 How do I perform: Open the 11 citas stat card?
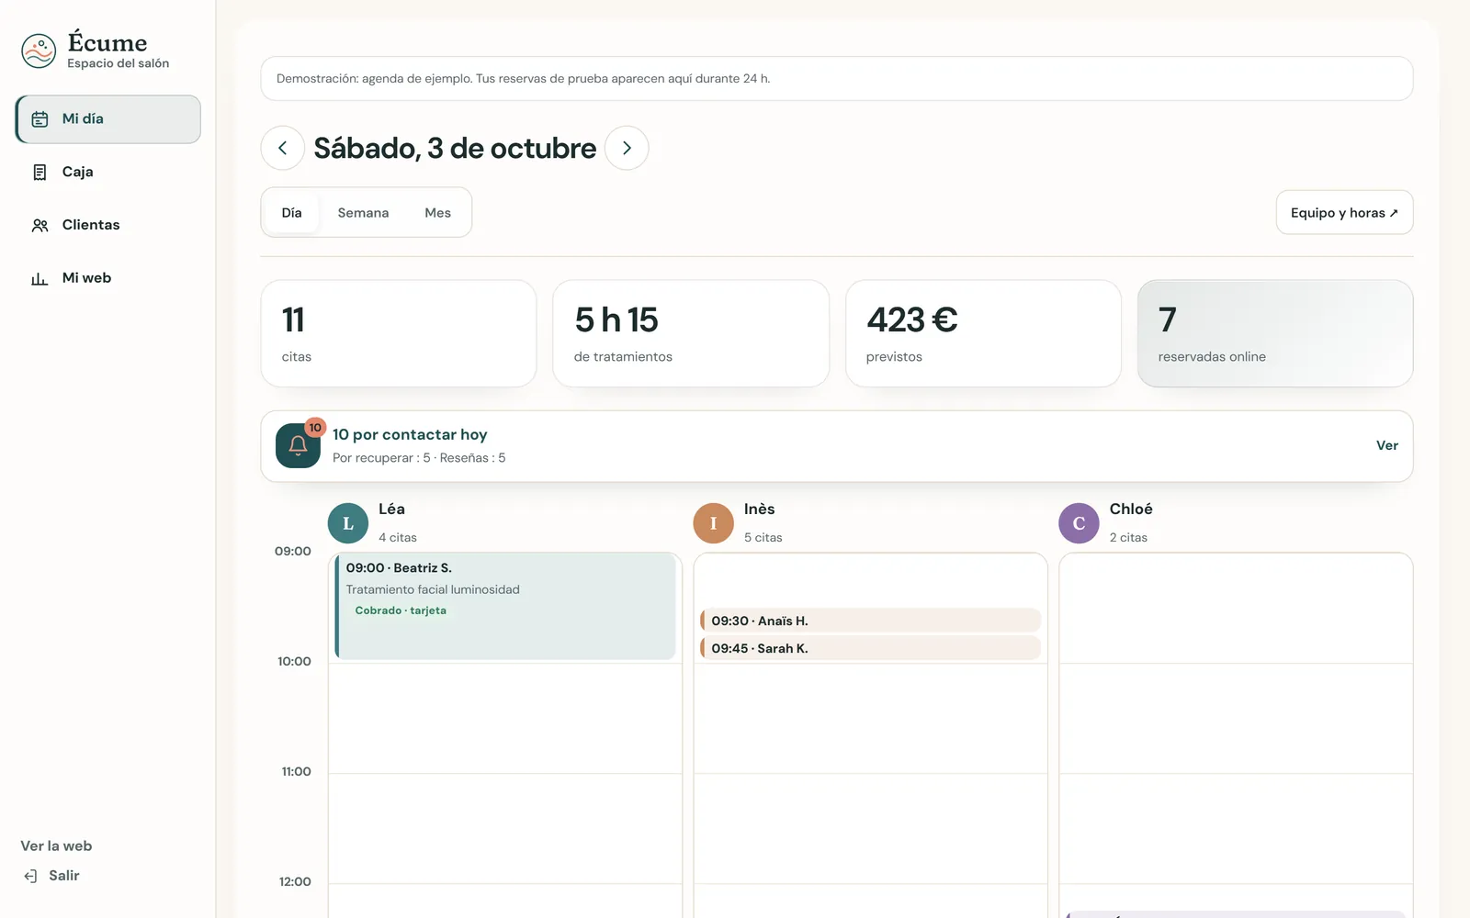point(399,334)
